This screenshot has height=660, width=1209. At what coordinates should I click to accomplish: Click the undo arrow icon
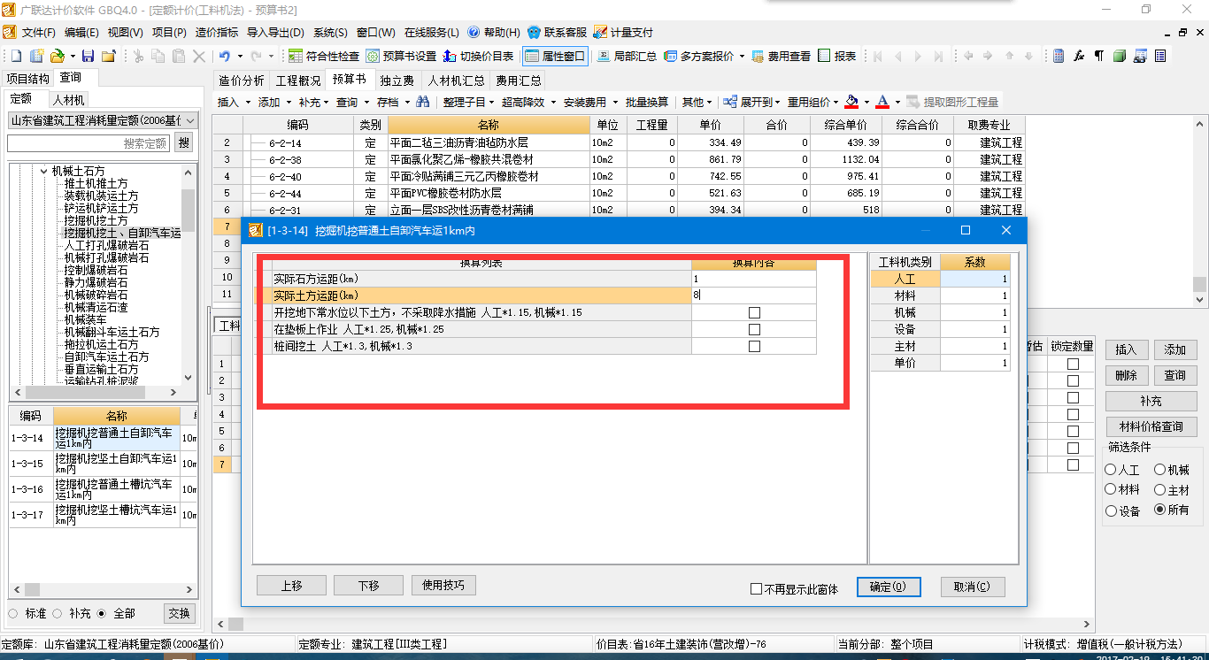point(225,56)
